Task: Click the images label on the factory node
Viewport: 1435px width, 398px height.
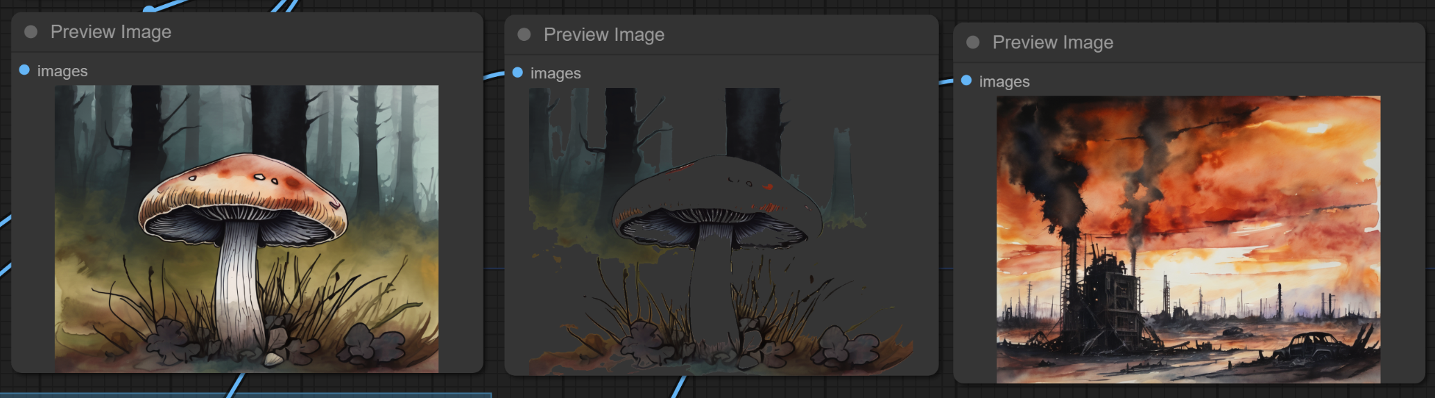Action: pyautogui.click(x=1004, y=82)
